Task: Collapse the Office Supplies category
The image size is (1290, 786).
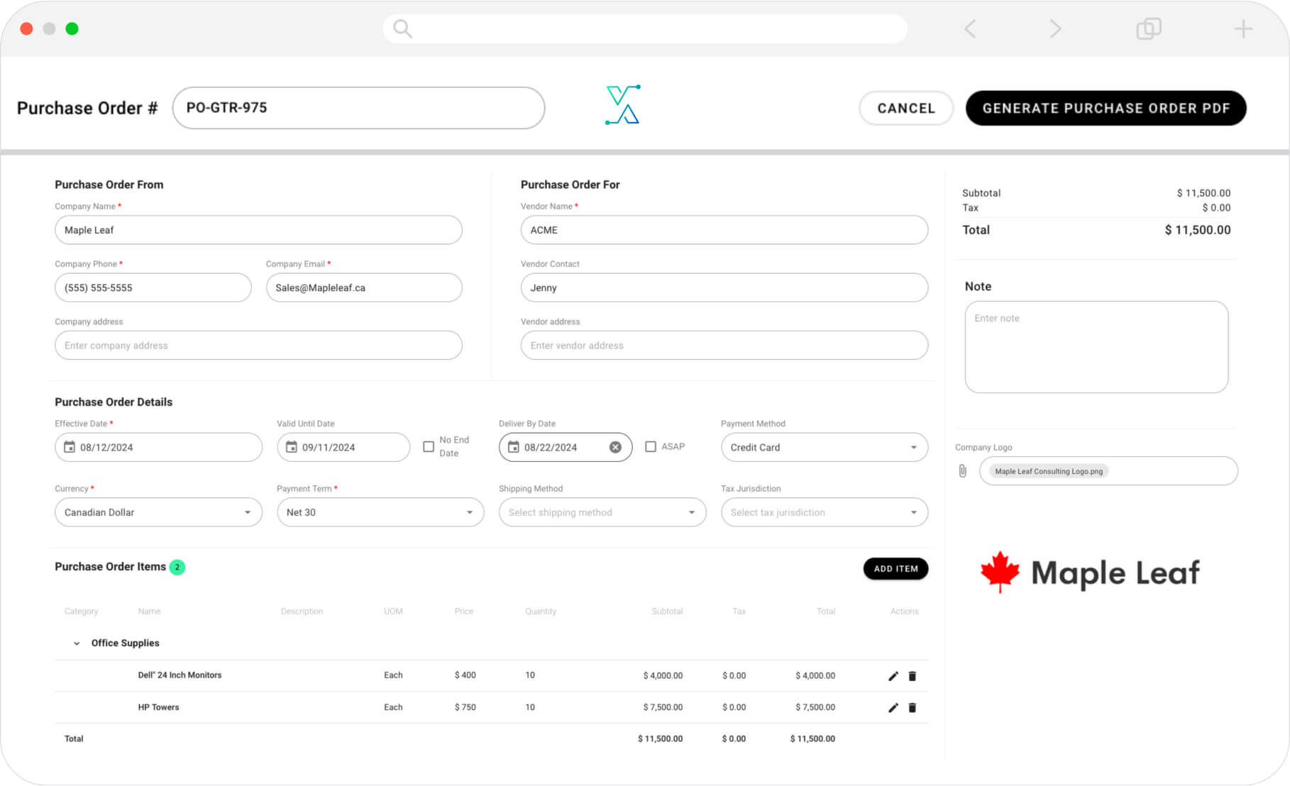Action: tap(77, 643)
